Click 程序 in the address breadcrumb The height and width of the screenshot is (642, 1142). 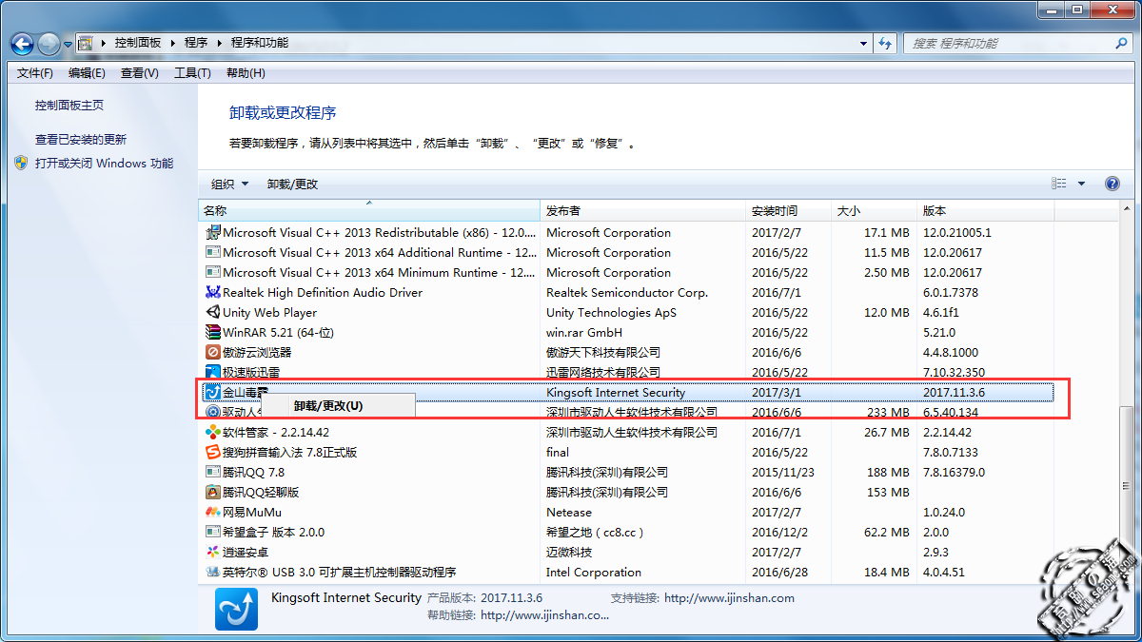(196, 44)
